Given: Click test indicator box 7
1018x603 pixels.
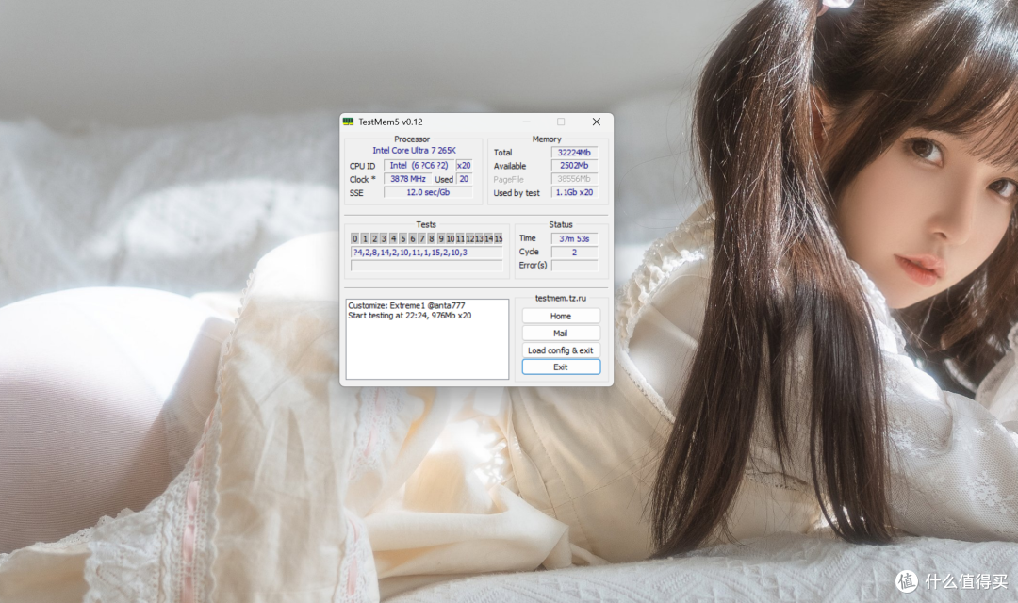Looking at the screenshot, I should click(x=422, y=239).
